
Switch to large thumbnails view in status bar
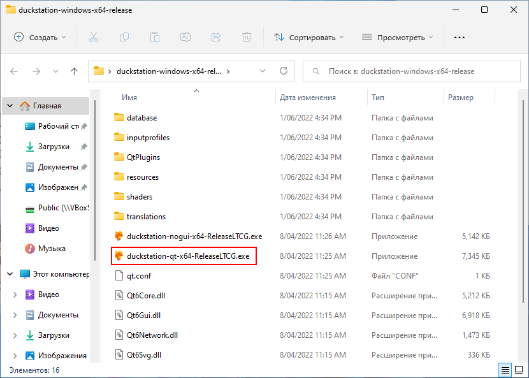pos(519,370)
